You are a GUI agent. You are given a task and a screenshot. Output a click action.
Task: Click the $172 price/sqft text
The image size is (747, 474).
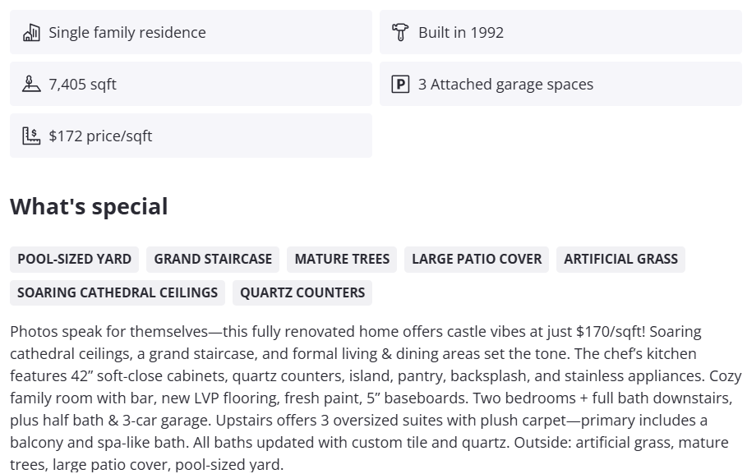tap(100, 136)
